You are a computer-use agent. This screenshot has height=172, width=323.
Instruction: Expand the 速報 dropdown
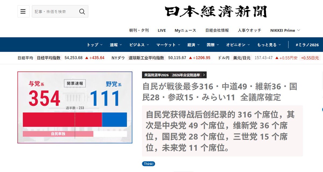pyautogui.click(x=114, y=44)
